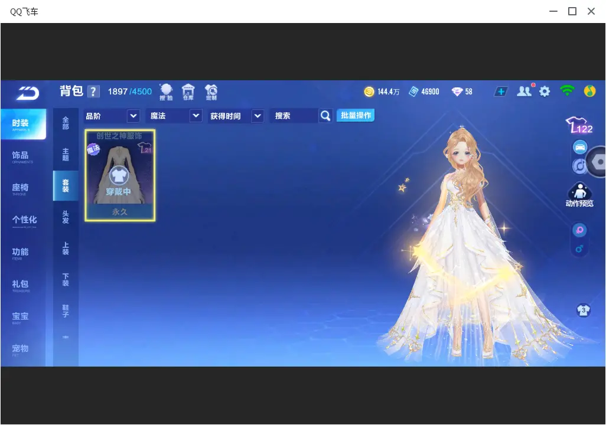Open the yellow music note icon
The image size is (606, 425).
point(590,91)
